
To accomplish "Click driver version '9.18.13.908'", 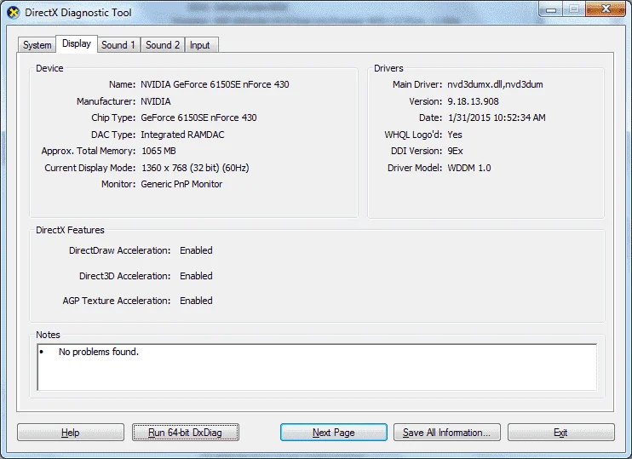I will tap(474, 101).
